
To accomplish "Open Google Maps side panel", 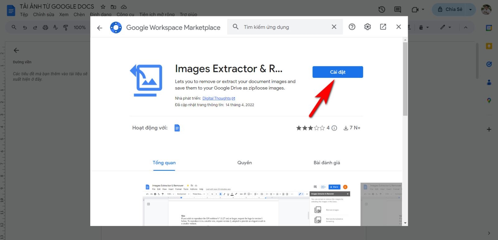I will (x=489, y=101).
